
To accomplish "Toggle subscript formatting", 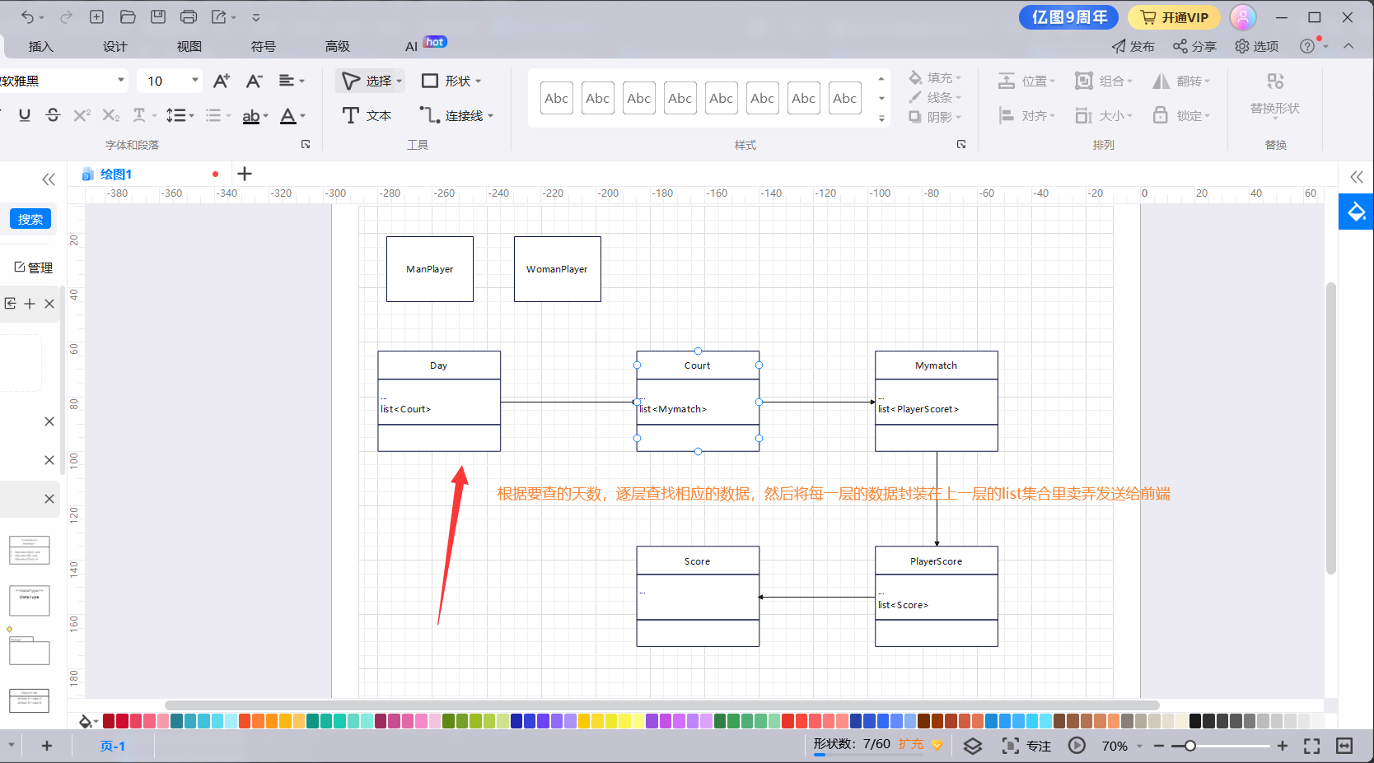I will point(110,115).
